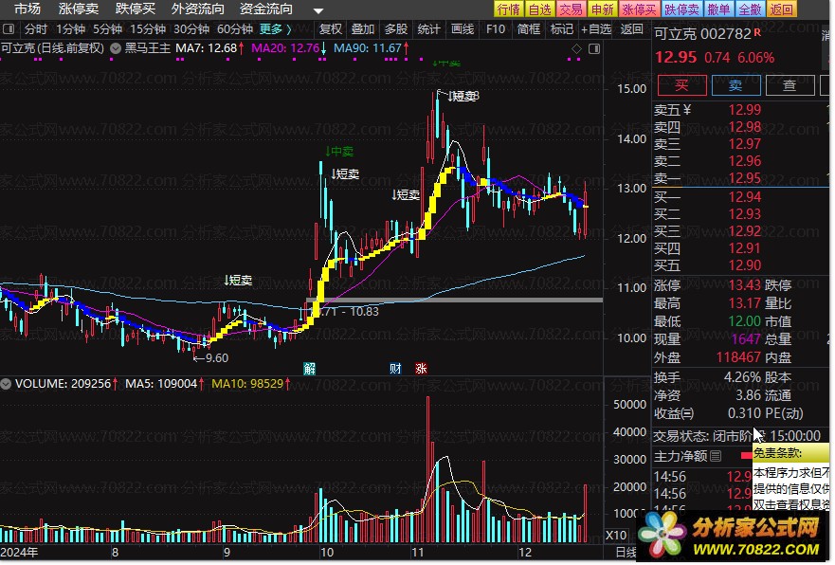Switch to 分时 intraday view
835x565 pixels.
tap(36, 29)
